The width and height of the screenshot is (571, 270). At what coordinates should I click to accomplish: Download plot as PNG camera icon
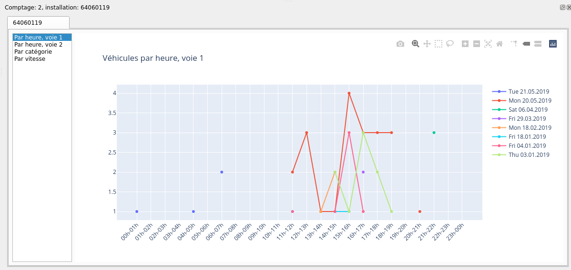(400, 44)
